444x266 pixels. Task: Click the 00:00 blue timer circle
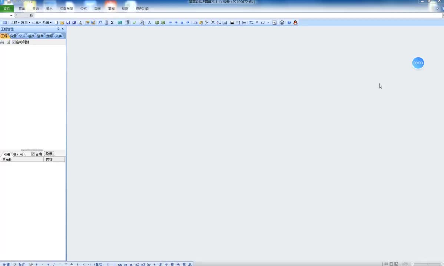tap(418, 63)
